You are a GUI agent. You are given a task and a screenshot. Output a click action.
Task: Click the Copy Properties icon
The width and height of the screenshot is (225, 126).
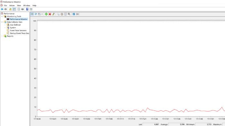coord(58,14)
